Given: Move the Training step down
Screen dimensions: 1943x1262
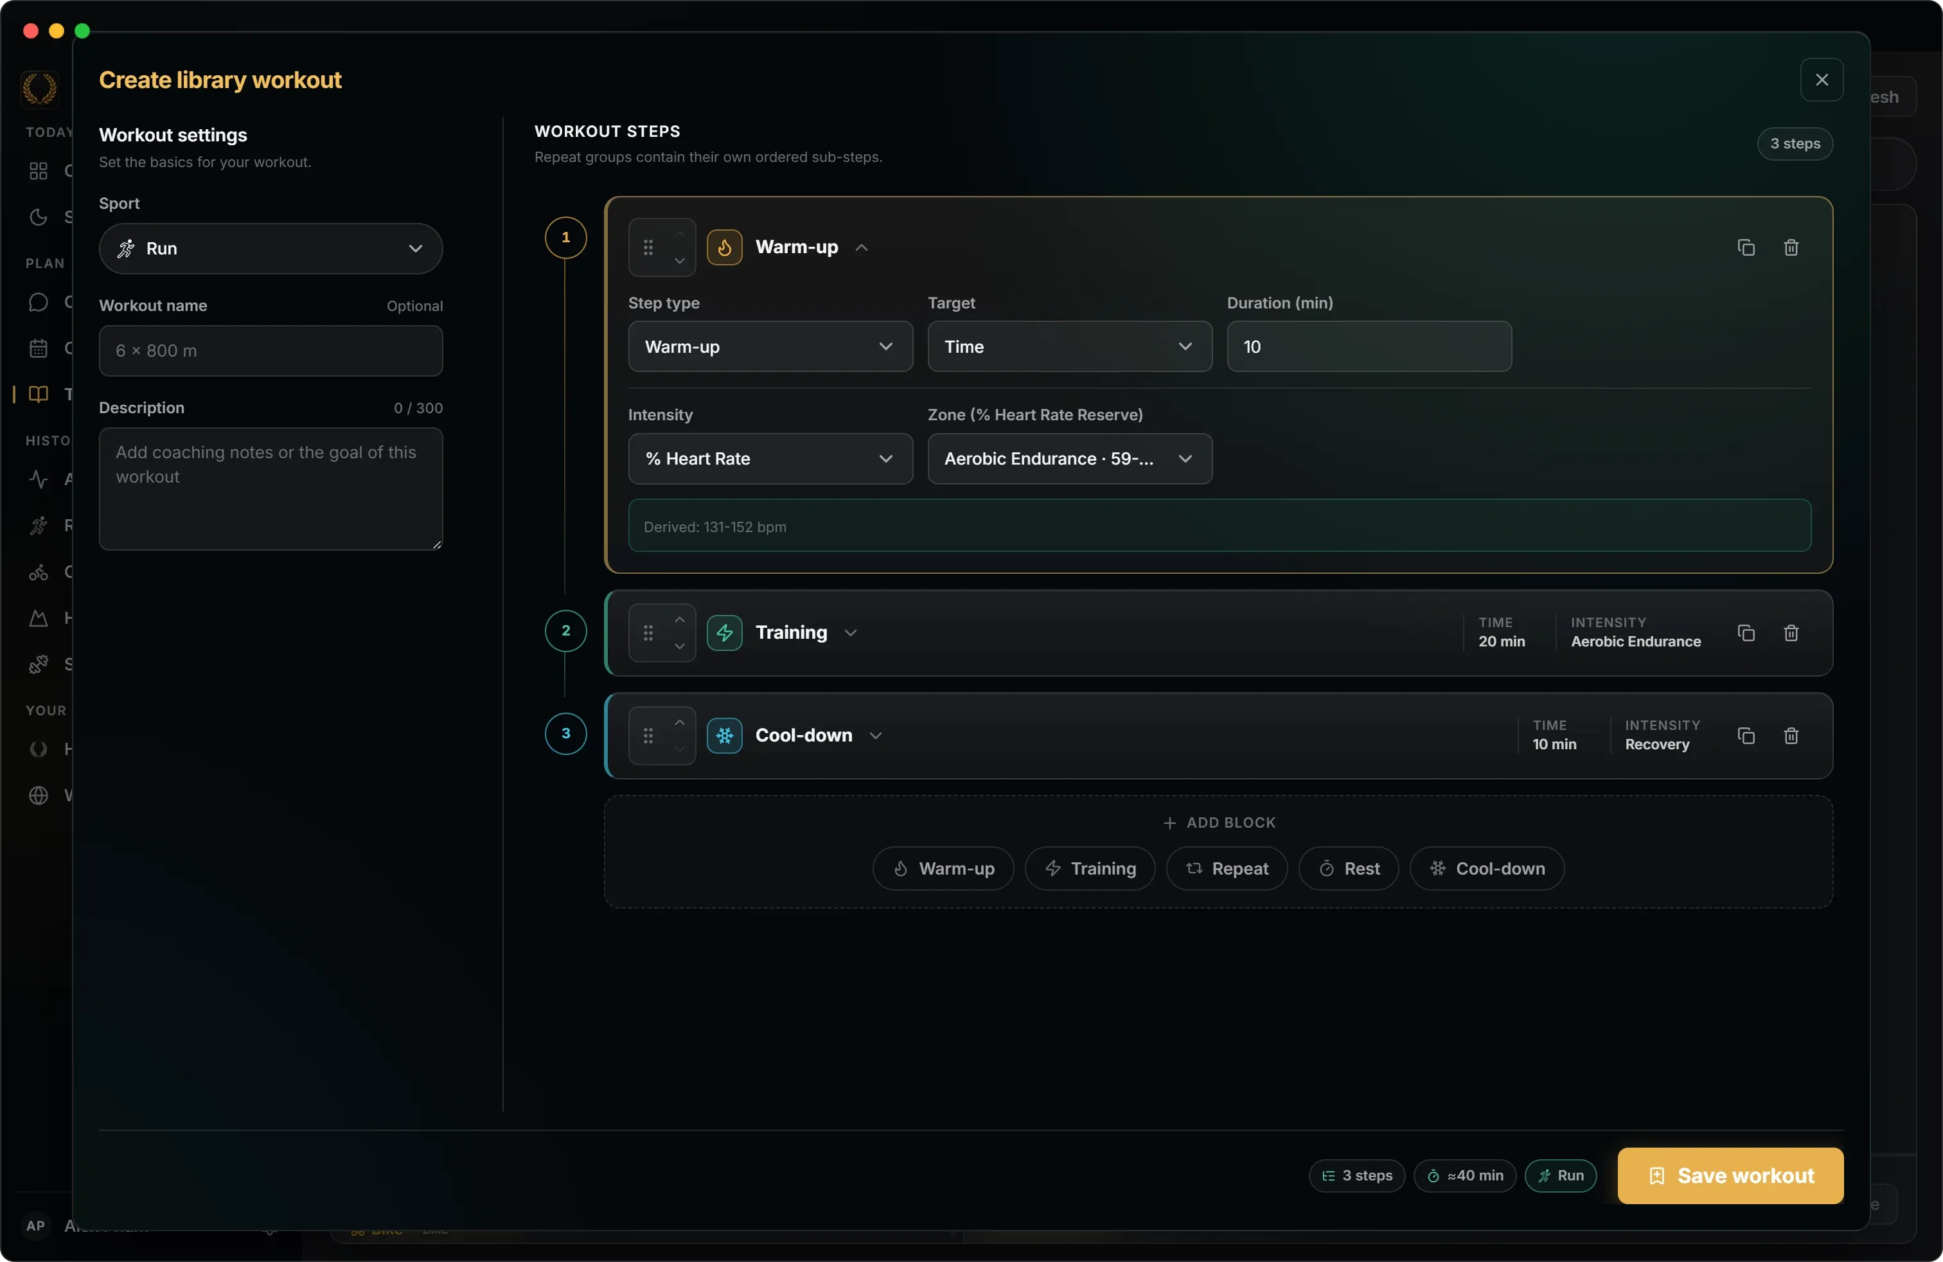Looking at the screenshot, I should coord(679,646).
